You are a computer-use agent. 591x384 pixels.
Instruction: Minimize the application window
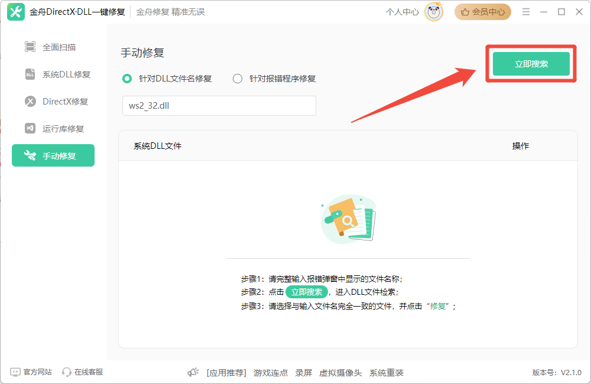coord(544,12)
